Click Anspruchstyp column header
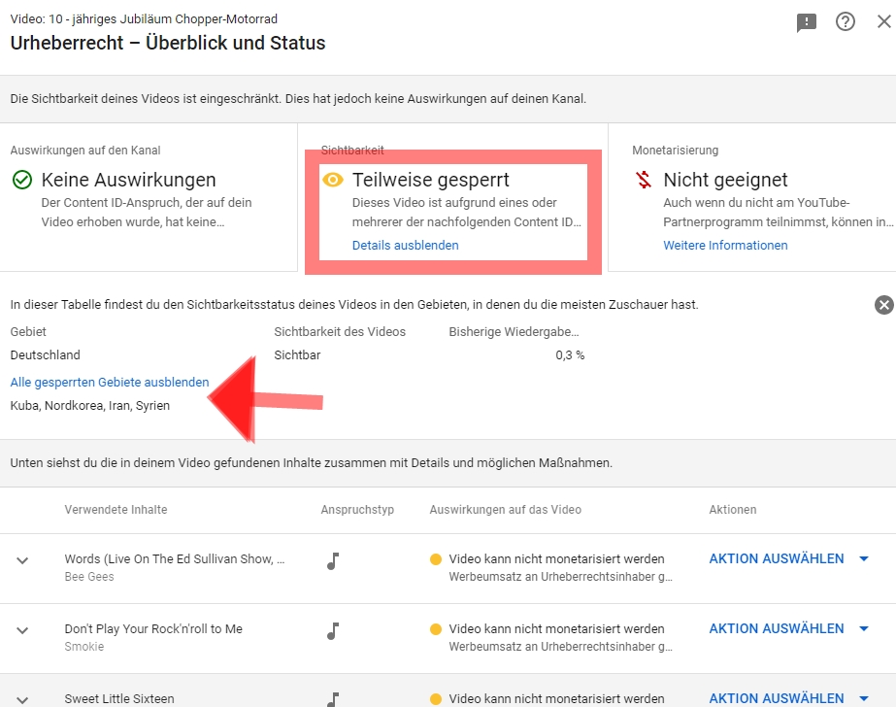The height and width of the screenshot is (707, 896). [357, 509]
